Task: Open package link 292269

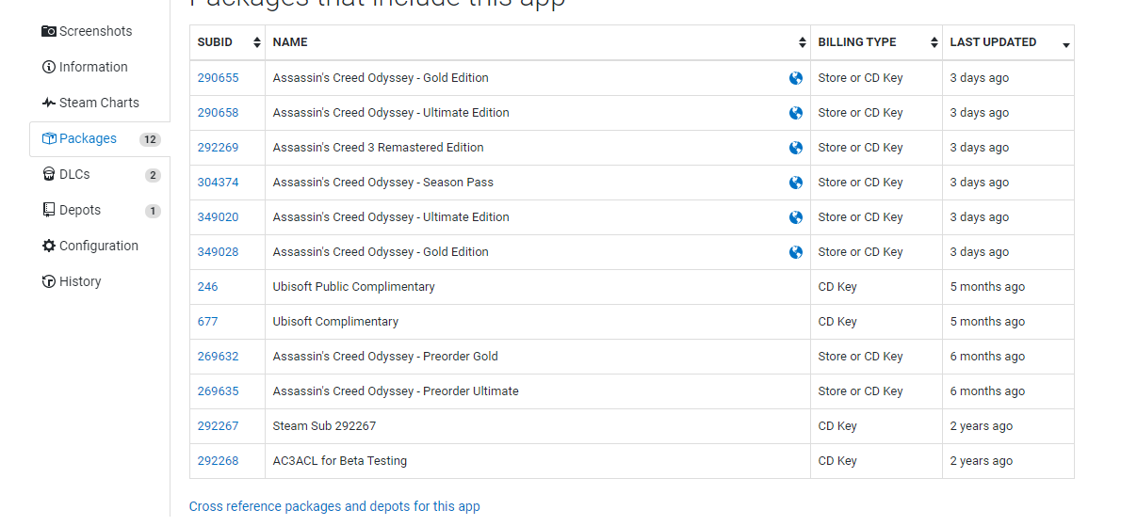Action: point(218,148)
